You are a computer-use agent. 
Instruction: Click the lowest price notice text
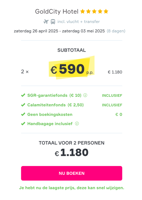pos(72,188)
